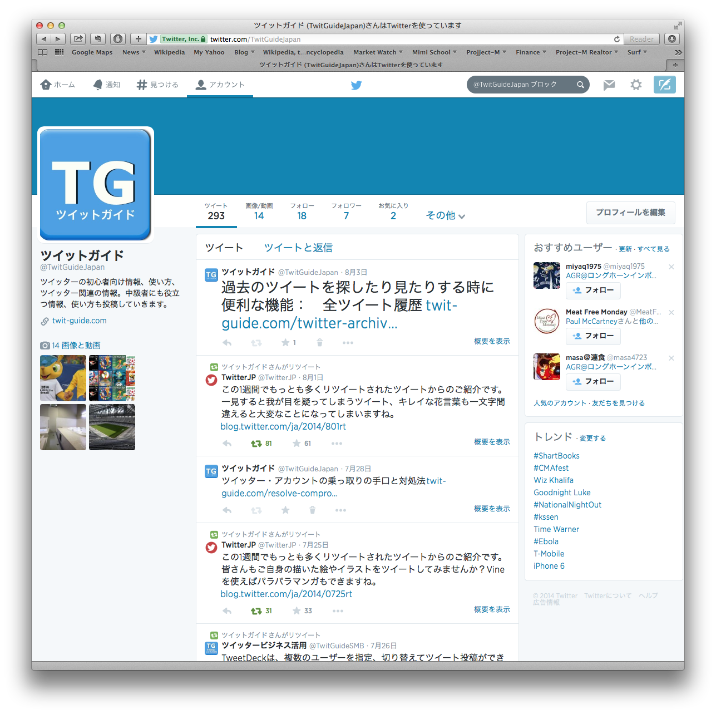Viewport: 716px width, 714px height.
Task: Open 画像/動画 14 count
Action: [x=259, y=212]
